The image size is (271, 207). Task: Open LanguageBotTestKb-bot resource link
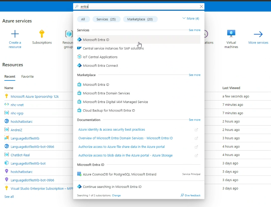(28, 163)
